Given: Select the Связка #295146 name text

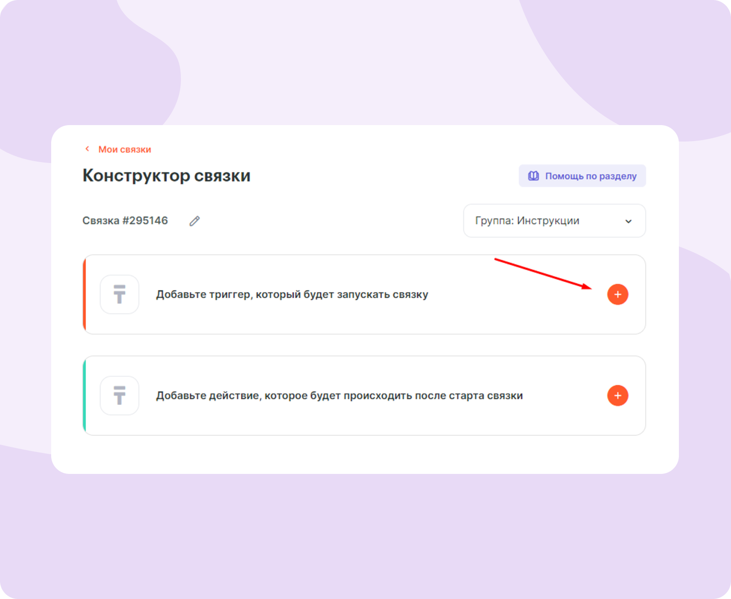Looking at the screenshot, I should pos(125,221).
